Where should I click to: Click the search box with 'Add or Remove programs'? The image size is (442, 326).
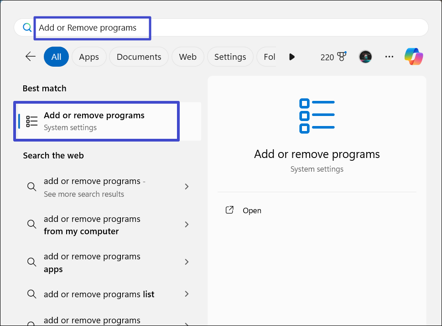click(221, 28)
